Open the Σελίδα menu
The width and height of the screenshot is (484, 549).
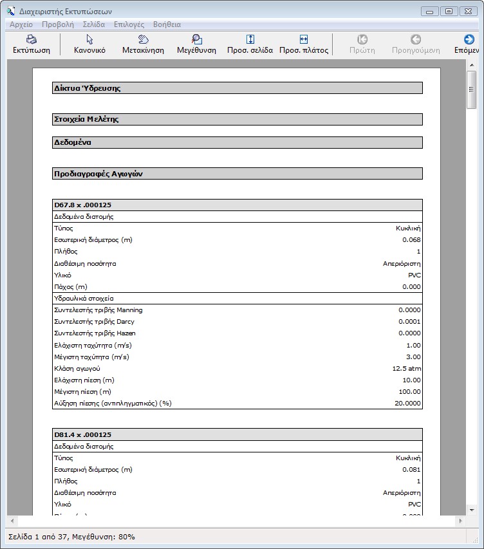(94, 24)
